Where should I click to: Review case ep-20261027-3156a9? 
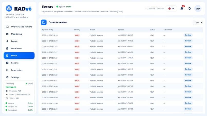(x=188, y=98)
